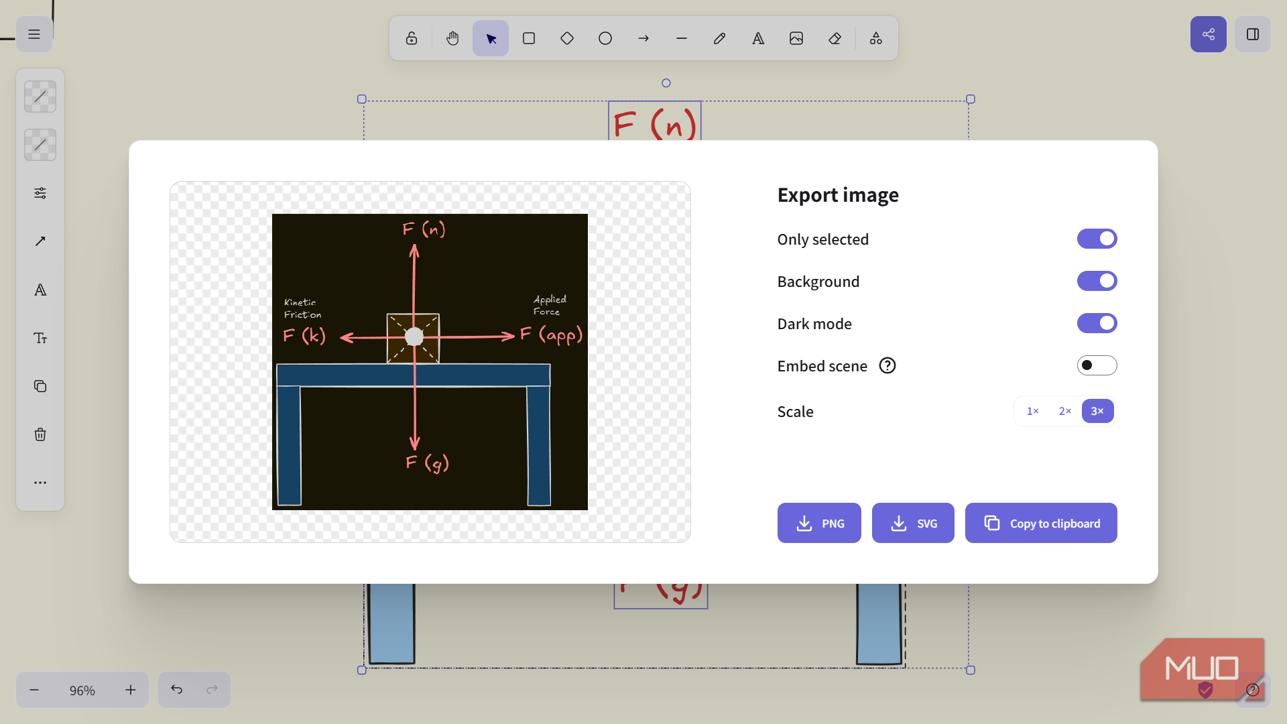Select the Insert image tool
1287x724 pixels.
[796, 38]
